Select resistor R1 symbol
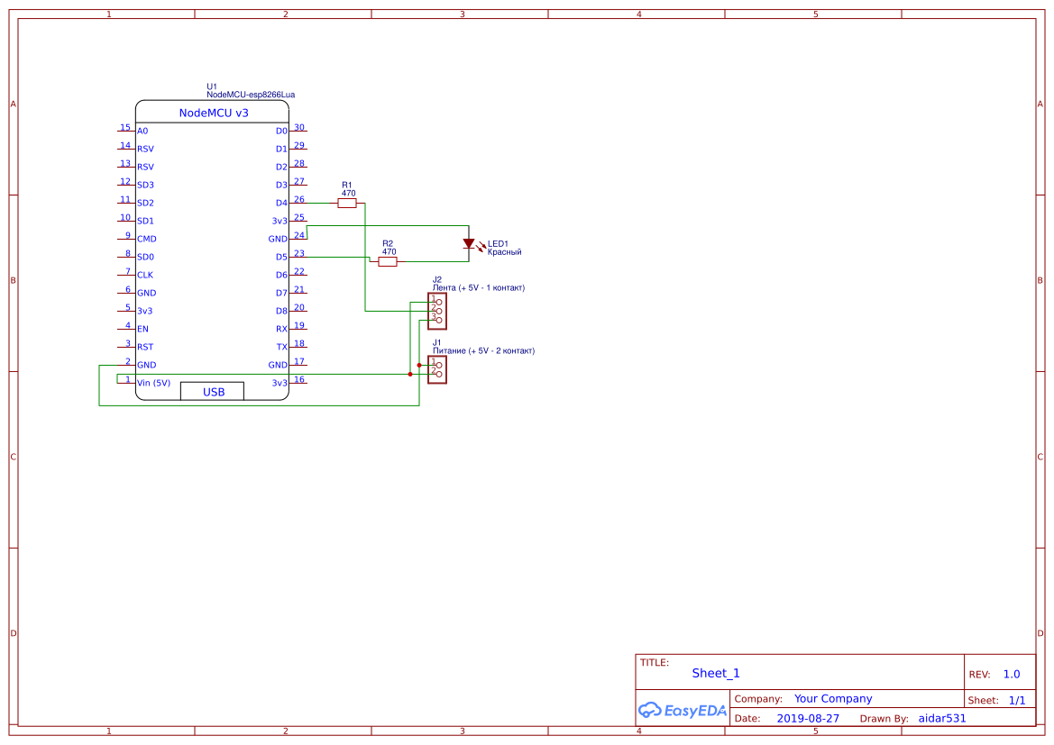The width and height of the screenshot is (1054, 745). point(347,203)
